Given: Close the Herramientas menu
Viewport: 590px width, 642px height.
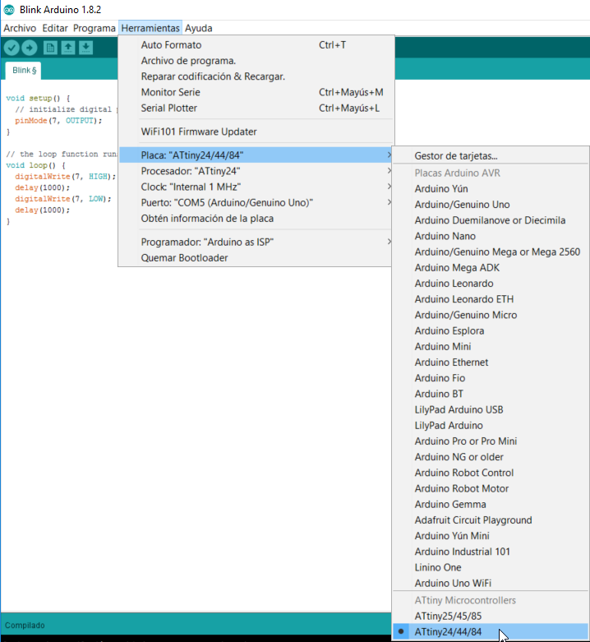Looking at the screenshot, I should click(150, 28).
